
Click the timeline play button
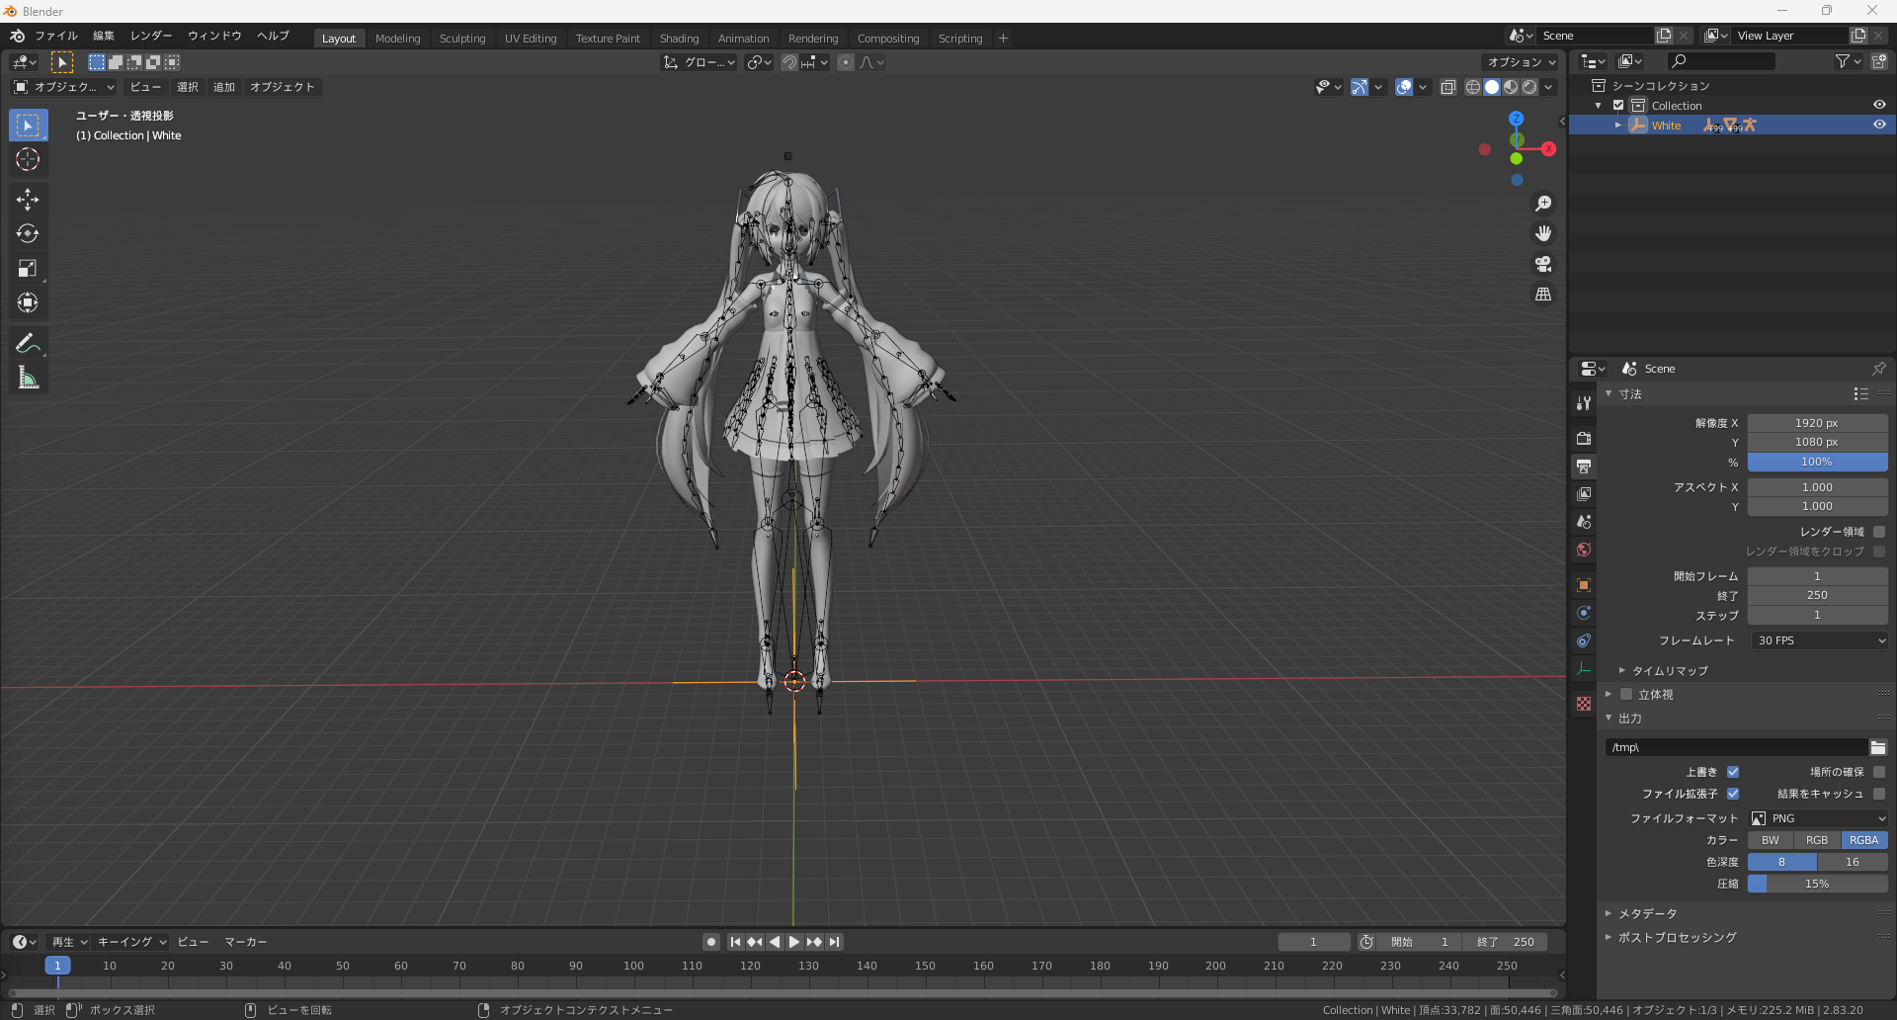pyautogui.click(x=794, y=942)
